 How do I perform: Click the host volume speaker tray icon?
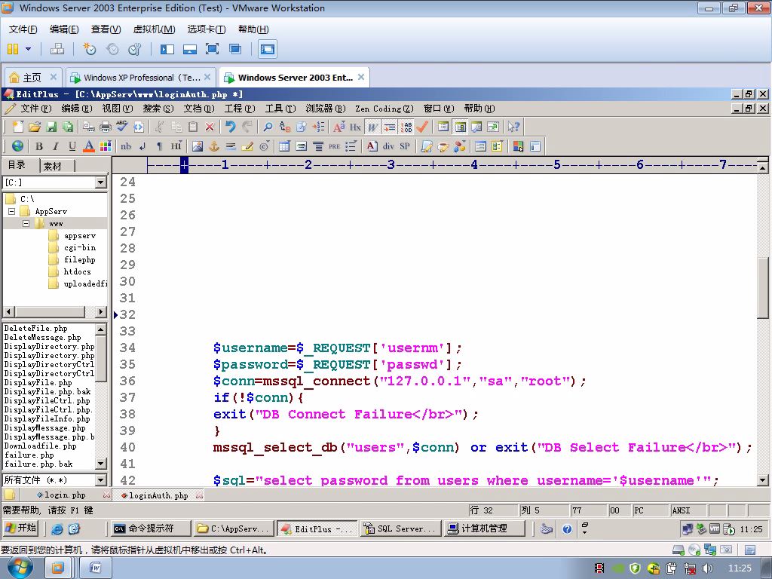(x=707, y=568)
